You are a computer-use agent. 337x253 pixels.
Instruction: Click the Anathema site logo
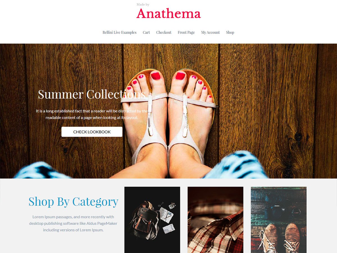coord(168,13)
